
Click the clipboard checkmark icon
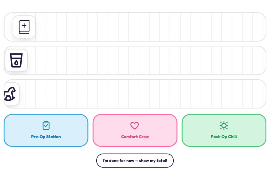(x=46, y=125)
